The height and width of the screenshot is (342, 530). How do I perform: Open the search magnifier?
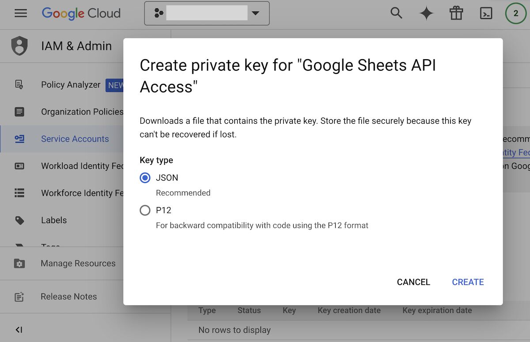click(396, 13)
